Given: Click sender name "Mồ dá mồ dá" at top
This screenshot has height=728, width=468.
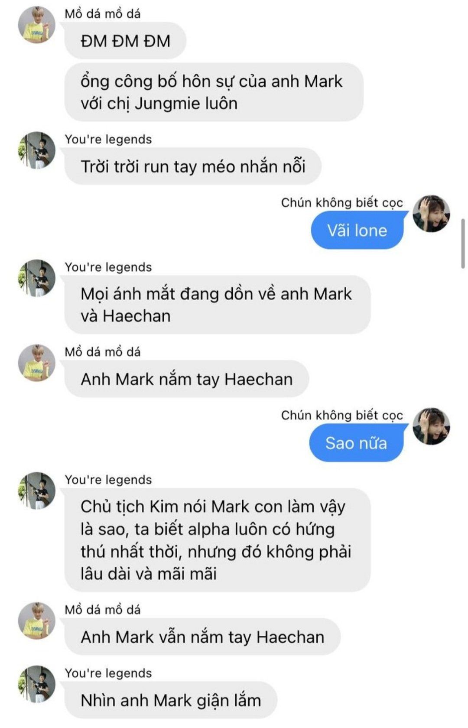Looking at the screenshot, I should coord(103,14).
